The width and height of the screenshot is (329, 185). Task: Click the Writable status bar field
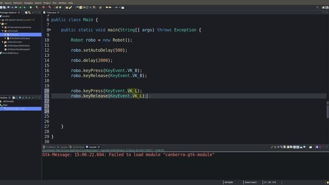(x=229, y=182)
